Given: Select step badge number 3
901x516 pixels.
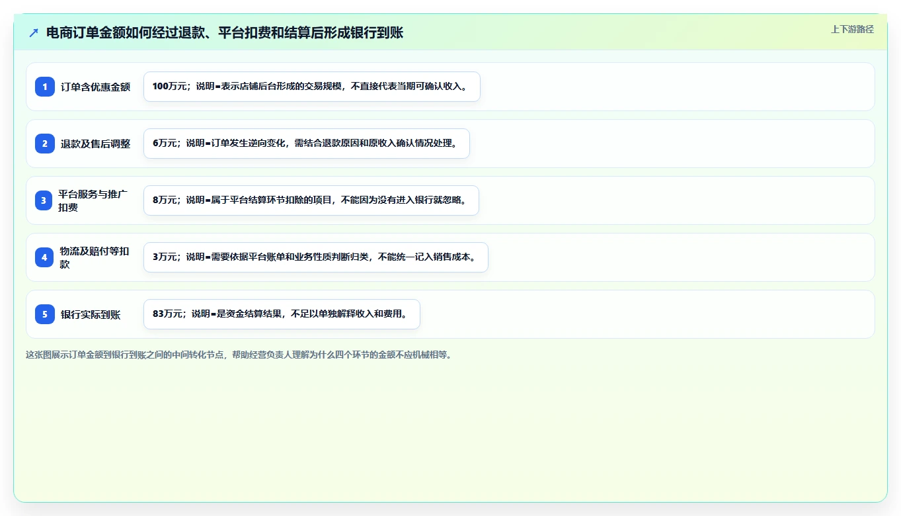Looking at the screenshot, I should pos(44,200).
